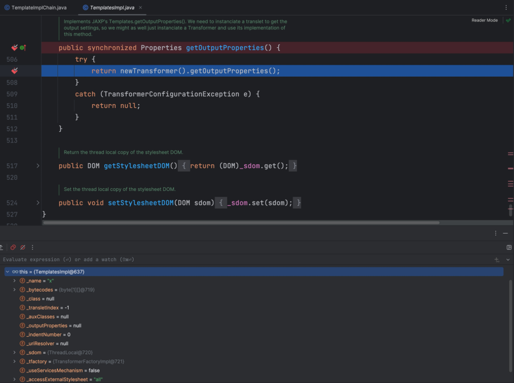Open debugger layout settings icon

tap(509, 247)
